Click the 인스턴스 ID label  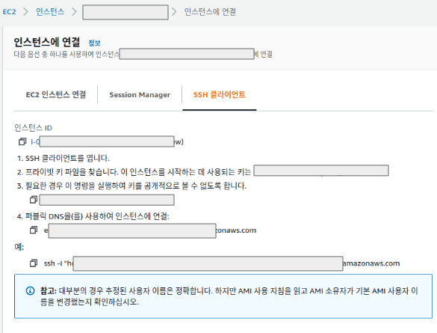33,128
